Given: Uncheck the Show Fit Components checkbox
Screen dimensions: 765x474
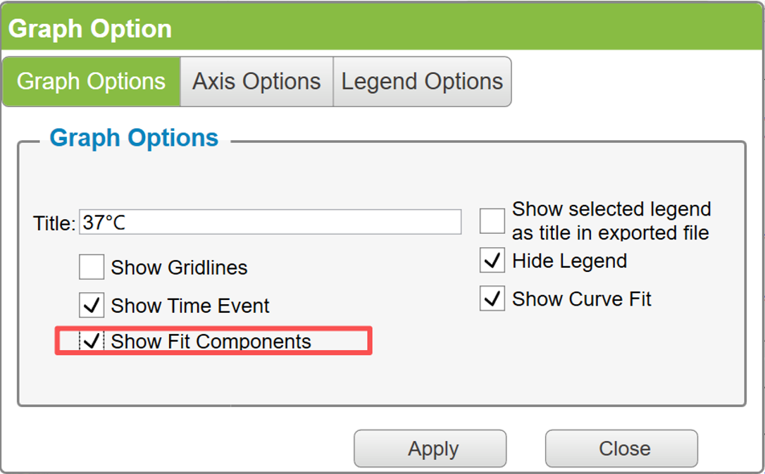Looking at the screenshot, I should coord(92,340).
